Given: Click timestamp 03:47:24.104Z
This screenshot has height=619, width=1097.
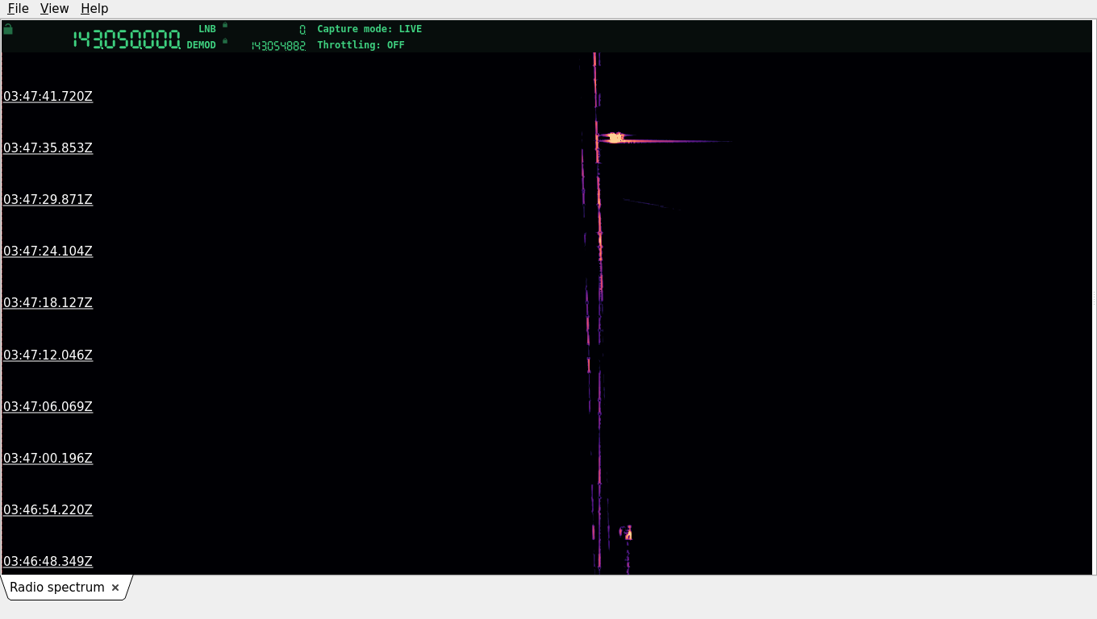Looking at the screenshot, I should (x=48, y=251).
